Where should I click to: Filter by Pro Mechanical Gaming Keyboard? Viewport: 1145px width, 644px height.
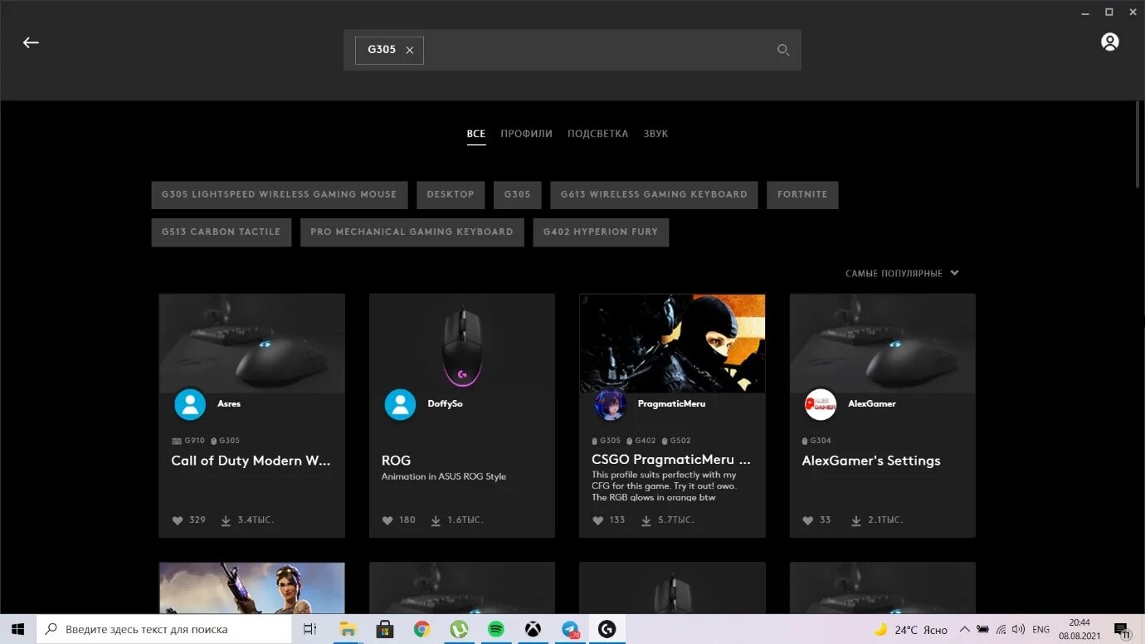pos(412,232)
